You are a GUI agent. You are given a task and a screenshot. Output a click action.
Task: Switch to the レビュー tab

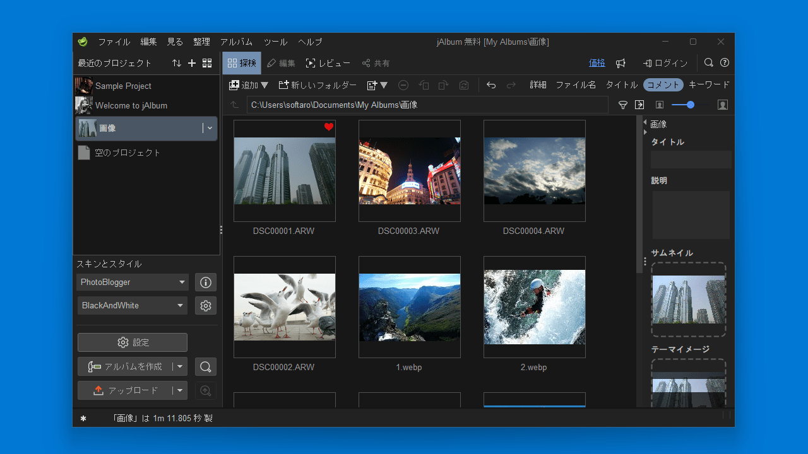[328, 63]
